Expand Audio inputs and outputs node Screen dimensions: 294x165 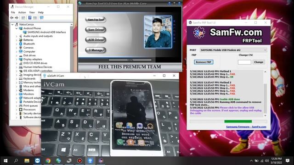17,36
